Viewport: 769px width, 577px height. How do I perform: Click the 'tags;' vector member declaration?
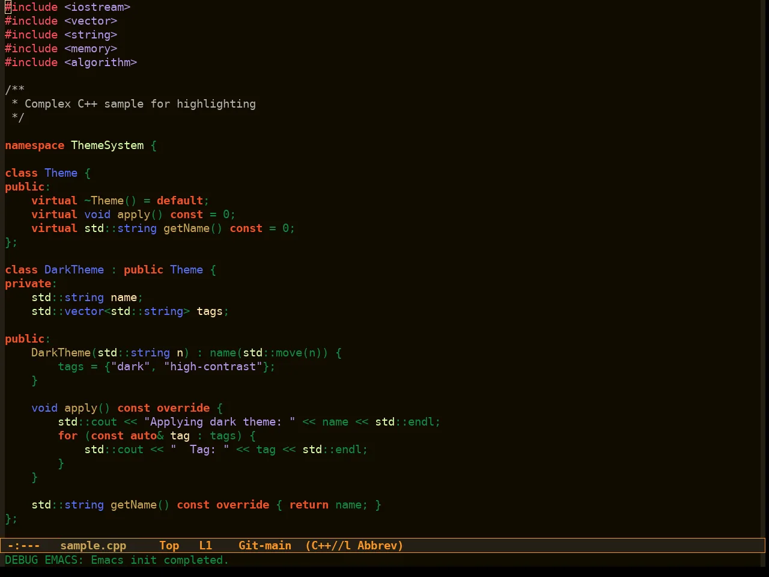213,311
